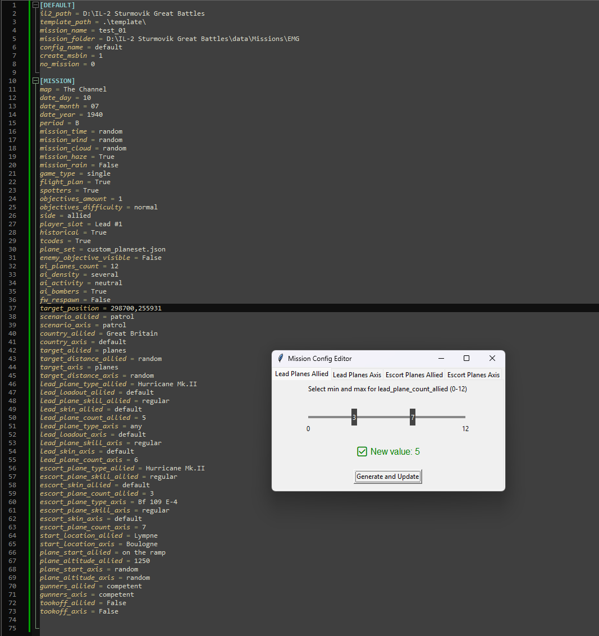Click the green checkmark icon beside New value

(x=362, y=451)
